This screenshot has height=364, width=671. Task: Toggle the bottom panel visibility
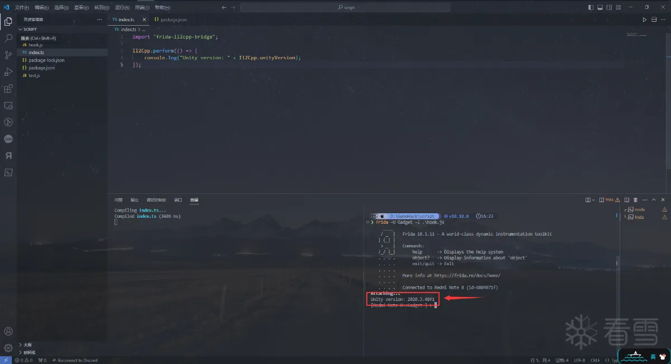point(600,7)
